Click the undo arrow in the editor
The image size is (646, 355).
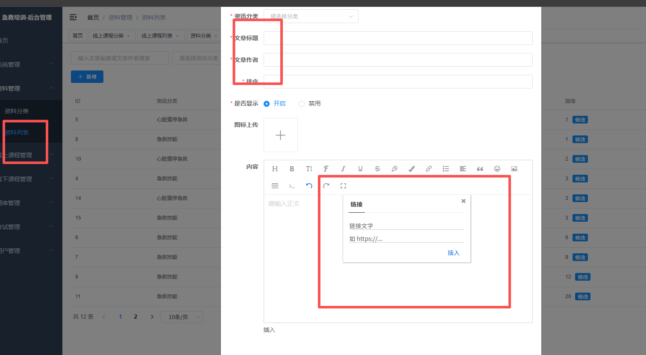[309, 186]
